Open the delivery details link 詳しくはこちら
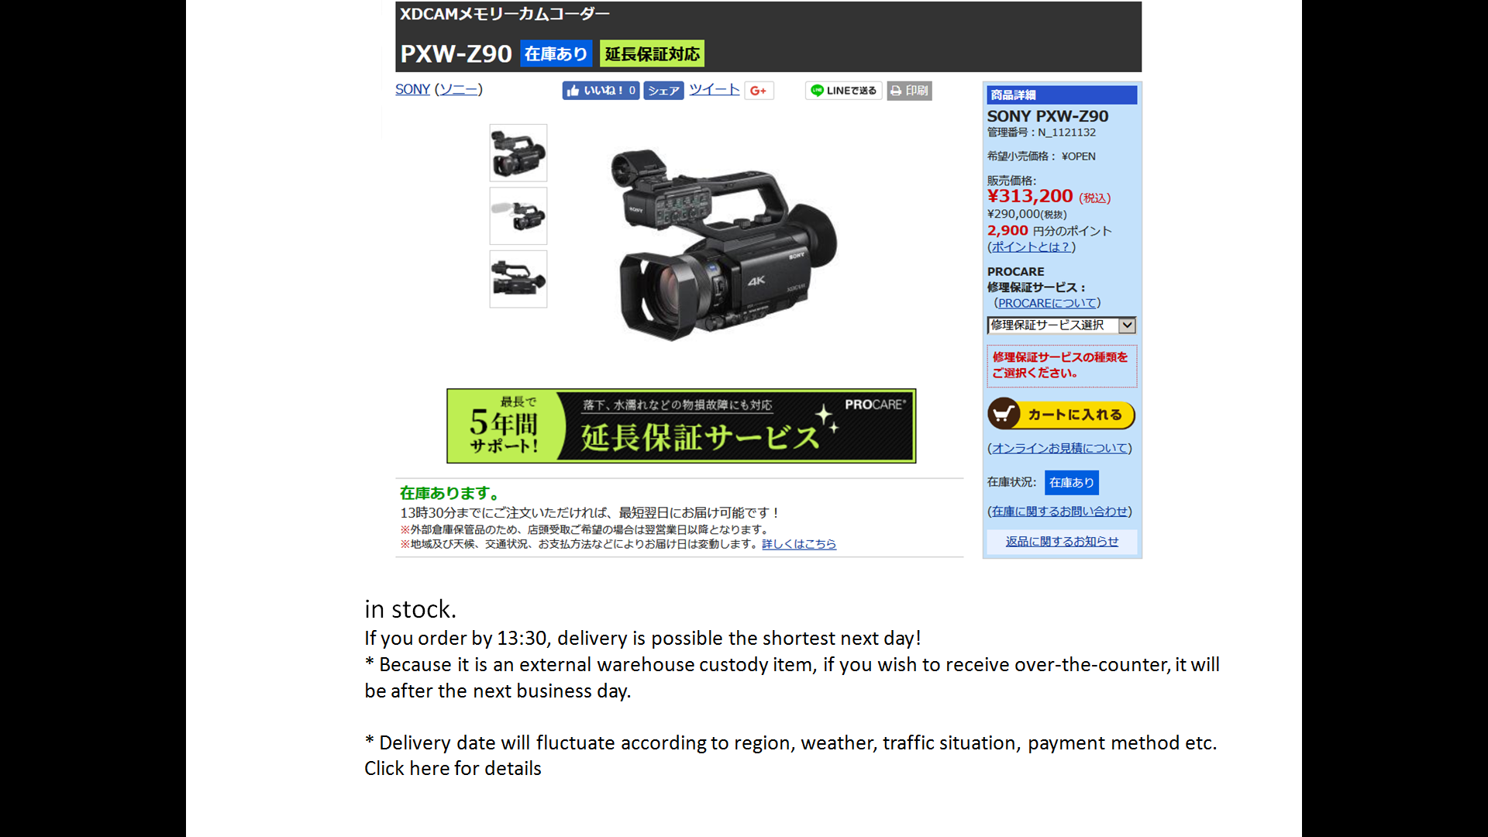Viewport: 1488px width, 837px height. [799, 544]
